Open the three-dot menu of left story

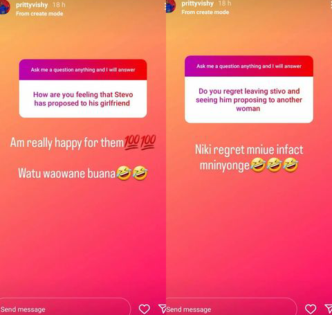click(165, 7)
